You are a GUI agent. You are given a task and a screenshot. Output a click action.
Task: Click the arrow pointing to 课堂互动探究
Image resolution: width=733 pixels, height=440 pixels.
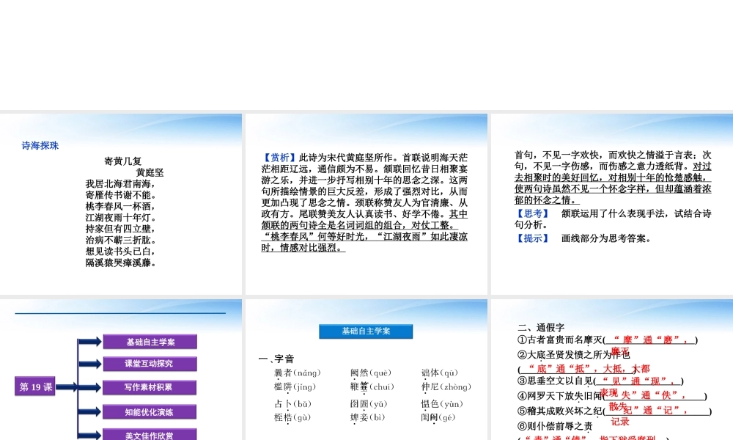click(89, 364)
